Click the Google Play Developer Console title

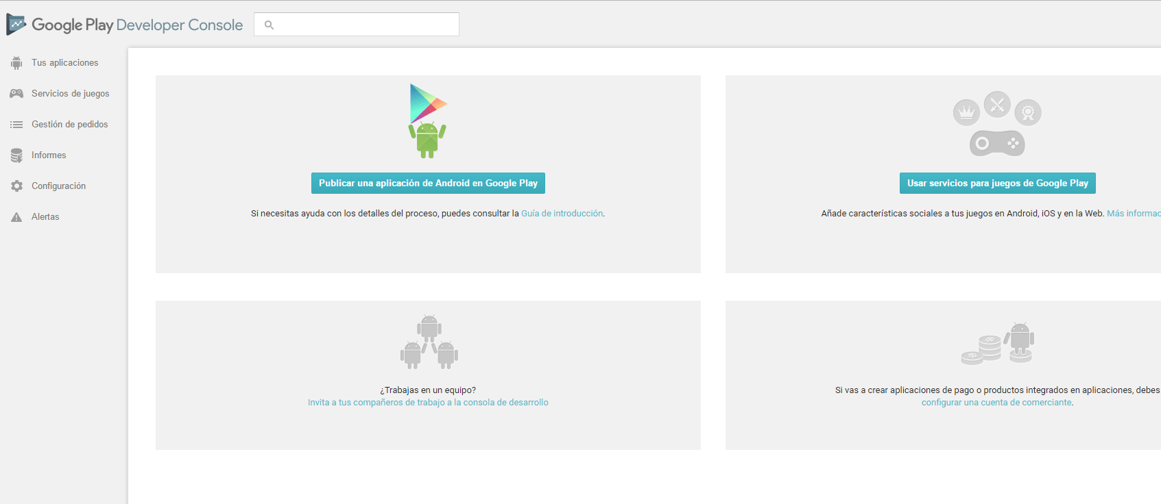[137, 25]
